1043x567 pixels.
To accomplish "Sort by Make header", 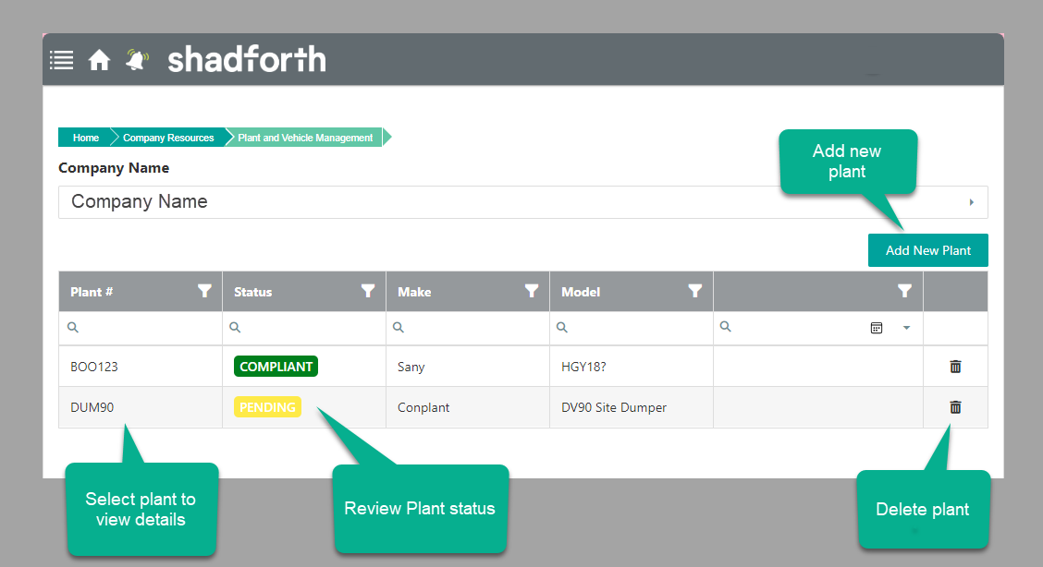I will (x=414, y=292).
